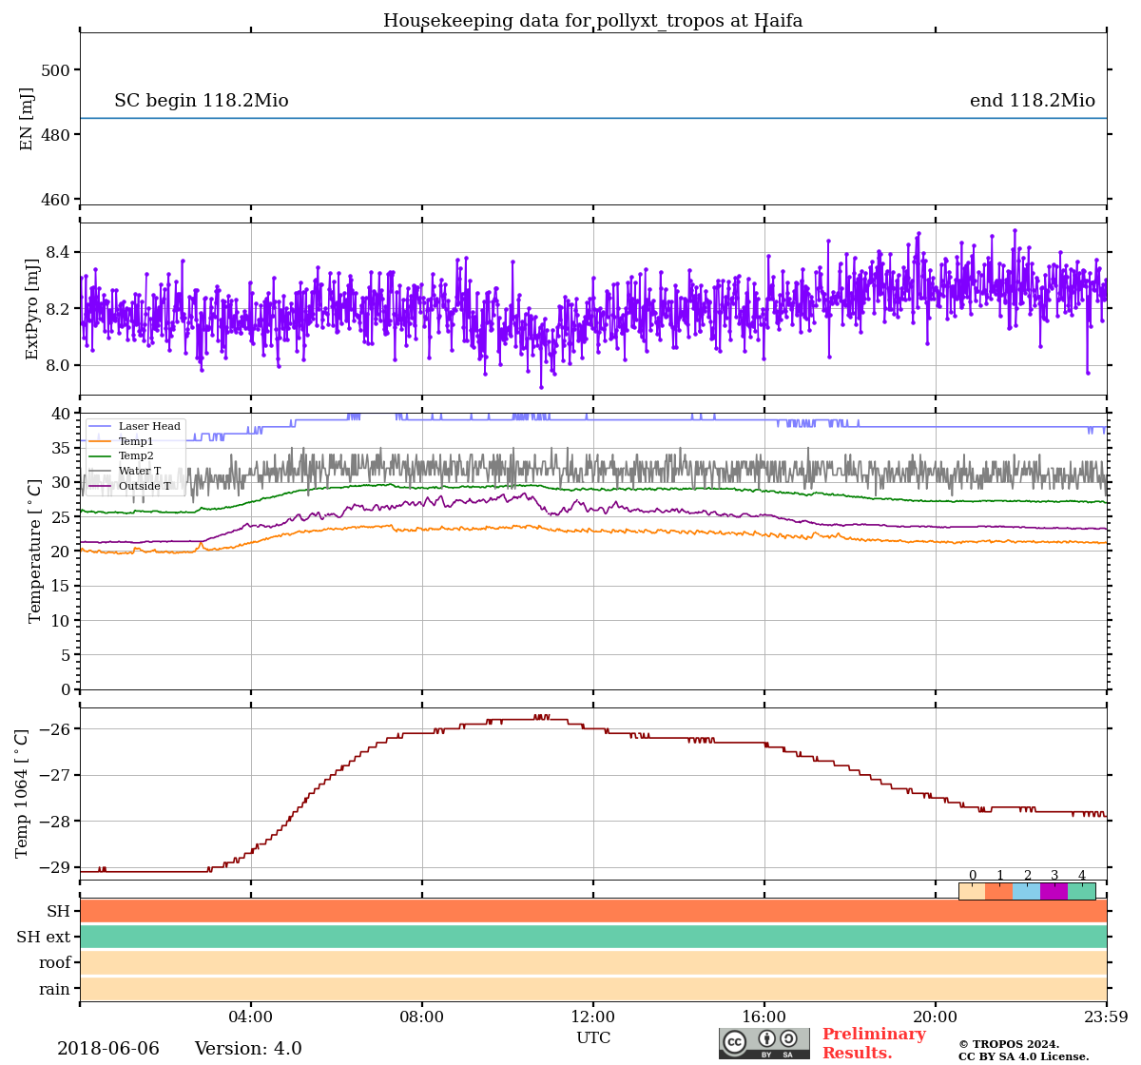Screen dimensions: 1141x1065
Task: Click the 'Temperature [°C]' axis label
Action: 36,551
